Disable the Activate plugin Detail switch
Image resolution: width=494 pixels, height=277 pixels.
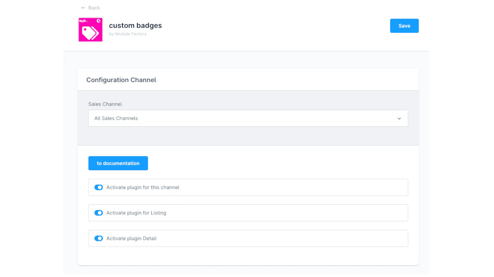pos(99,238)
